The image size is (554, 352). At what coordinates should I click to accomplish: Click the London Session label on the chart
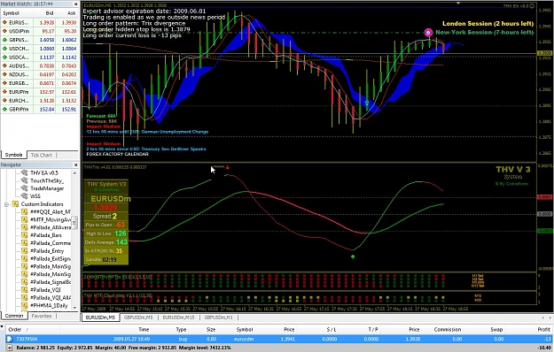click(x=488, y=24)
